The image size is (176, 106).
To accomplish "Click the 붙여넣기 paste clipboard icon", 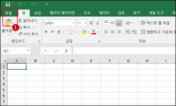I will click(9, 23).
